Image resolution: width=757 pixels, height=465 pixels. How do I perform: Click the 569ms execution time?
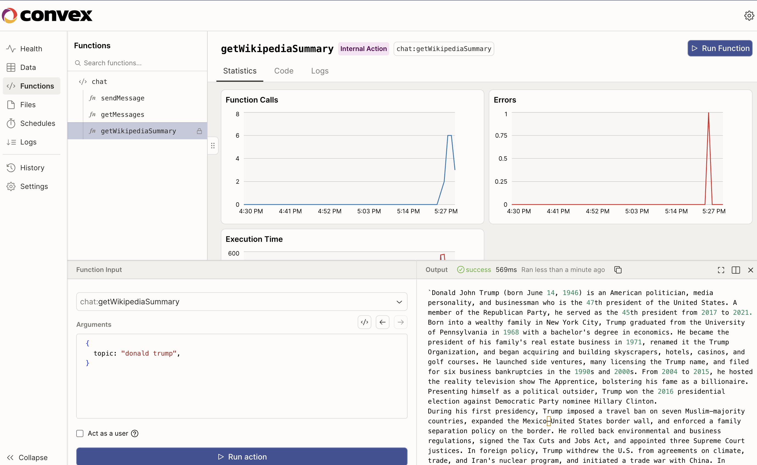coord(506,270)
